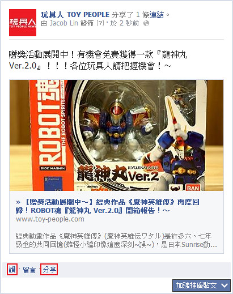Click the [?] help marker beside 發佈
This screenshot has height=294, width=233.
pyautogui.click(x=100, y=23)
